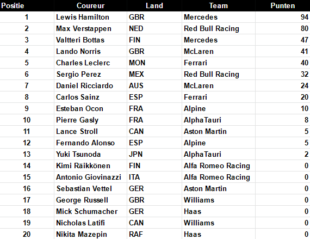Image resolution: width=310 pixels, height=239 pixels.
Task: Click the Max Verstappen name cell
Action: point(90,29)
